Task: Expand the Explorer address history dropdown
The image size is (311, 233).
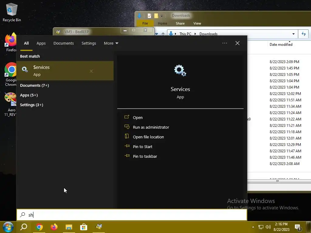Action: point(293,34)
